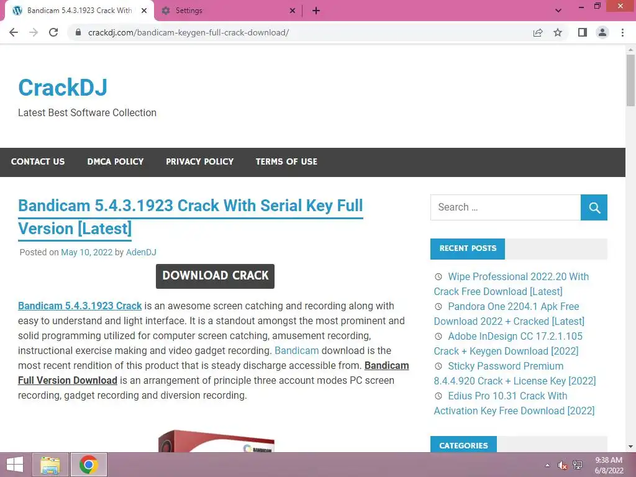Click the Categories widget heading
This screenshot has width=636, height=477.
pyautogui.click(x=463, y=445)
